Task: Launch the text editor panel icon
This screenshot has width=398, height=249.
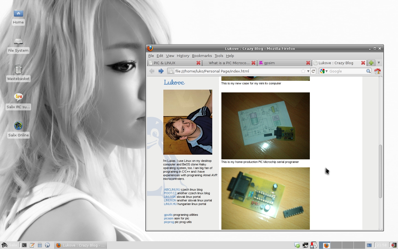Action: [32, 245]
